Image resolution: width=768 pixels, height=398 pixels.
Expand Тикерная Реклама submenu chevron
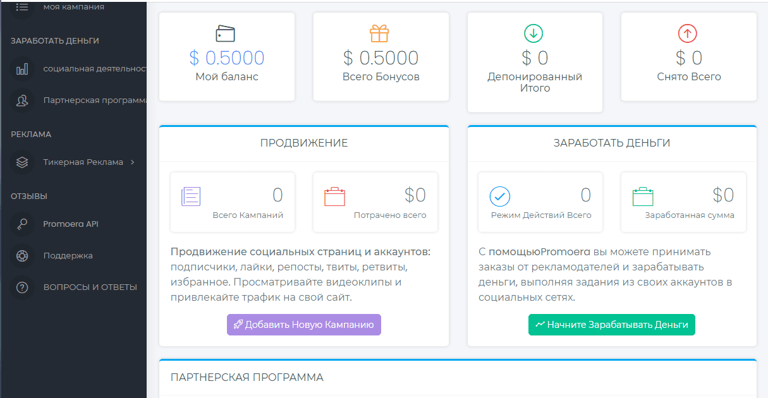click(132, 162)
